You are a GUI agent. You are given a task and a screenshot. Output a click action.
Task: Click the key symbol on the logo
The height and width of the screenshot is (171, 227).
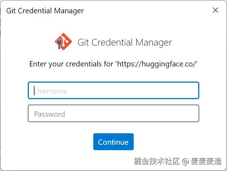59,44
